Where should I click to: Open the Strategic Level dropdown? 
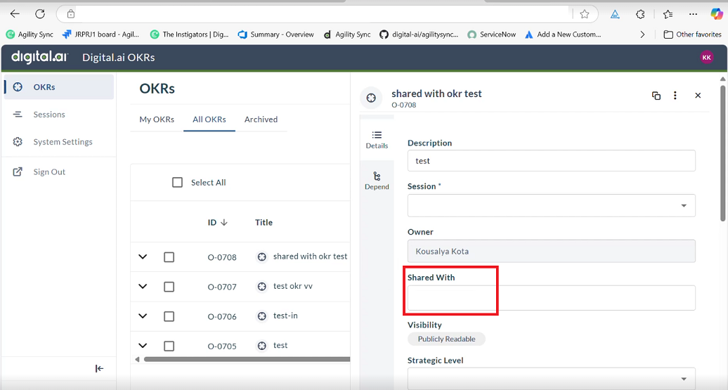pyautogui.click(x=551, y=378)
